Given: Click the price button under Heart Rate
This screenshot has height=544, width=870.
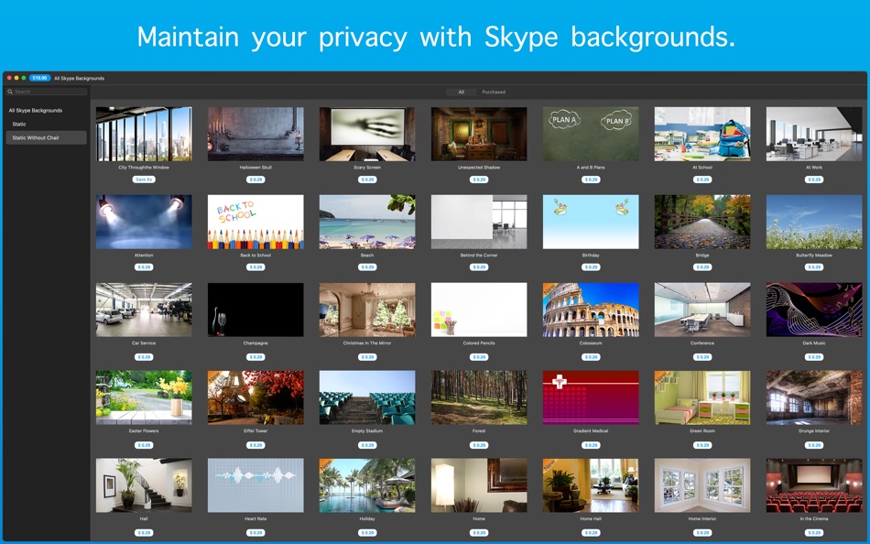Looking at the screenshot, I should pos(256,533).
